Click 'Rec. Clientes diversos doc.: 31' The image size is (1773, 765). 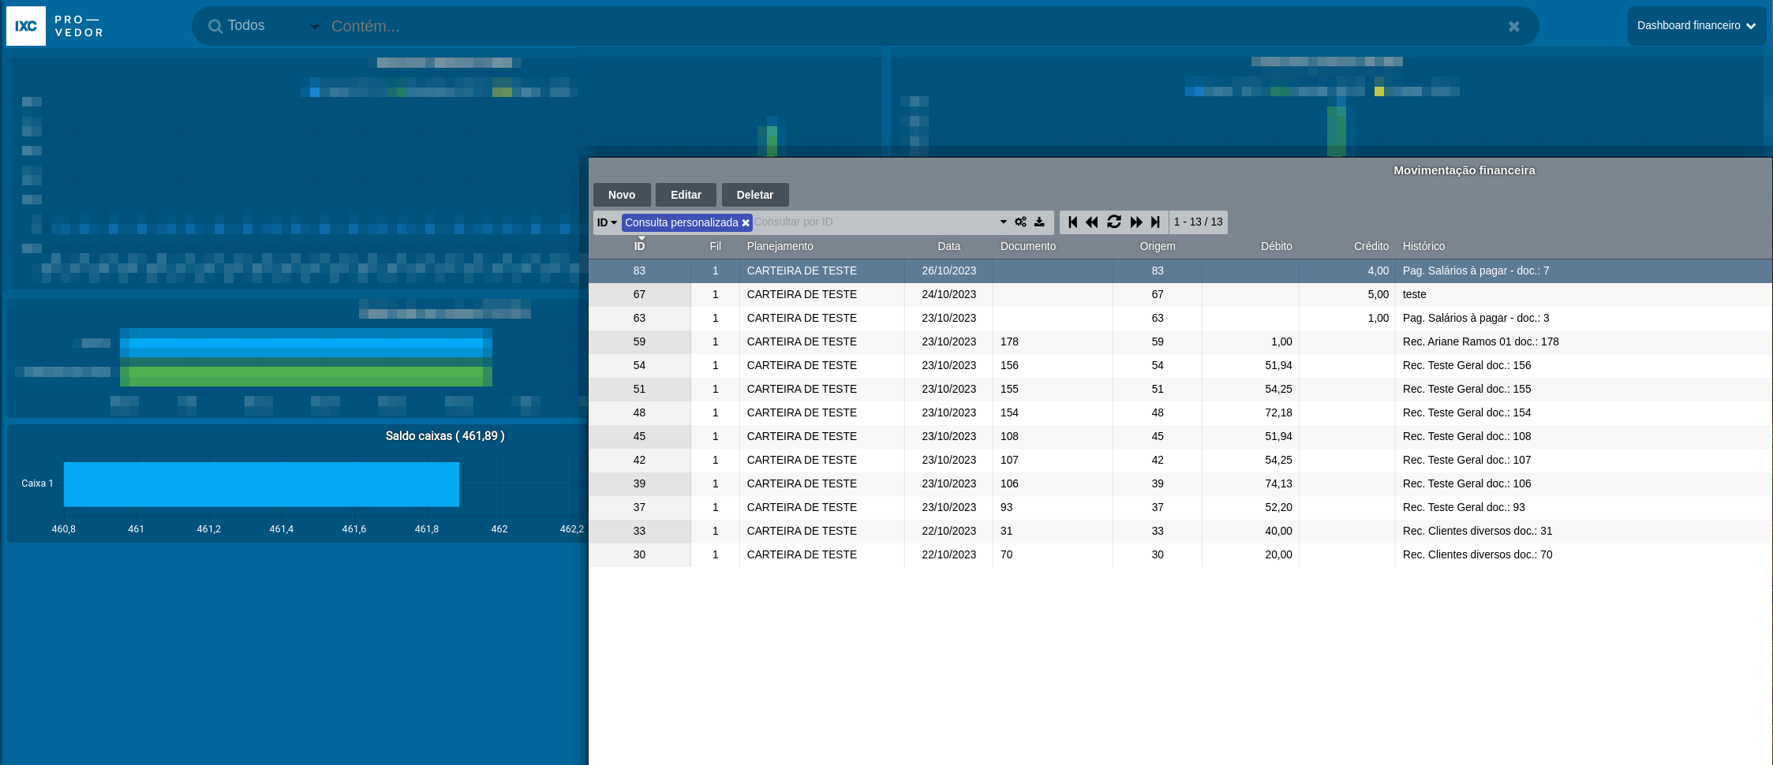click(x=1477, y=531)
